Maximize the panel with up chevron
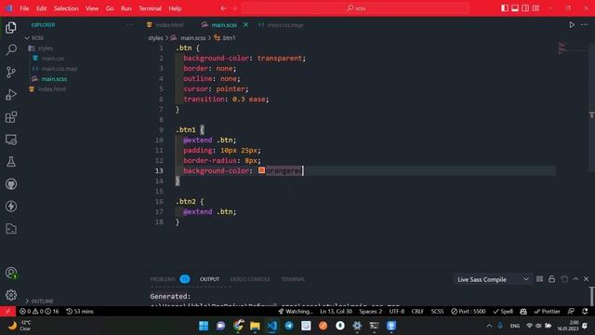The width and height of the screenshot is (595, 335). [575, 279]
